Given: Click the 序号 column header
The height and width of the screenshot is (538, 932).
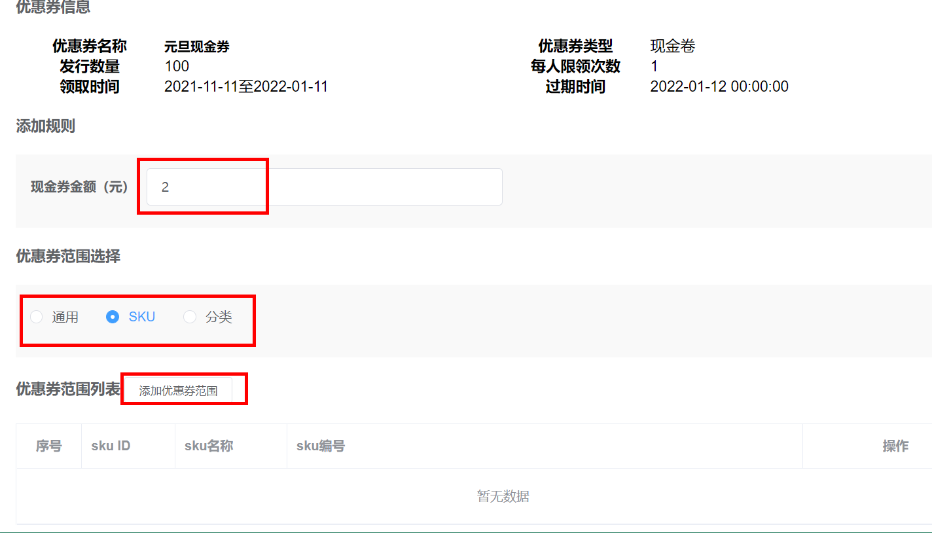Looking at the screenshot, I should point(49,446).
